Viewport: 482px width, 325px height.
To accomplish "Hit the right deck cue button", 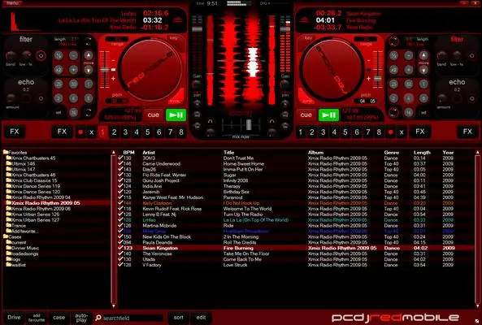I will tap(306, 115).
